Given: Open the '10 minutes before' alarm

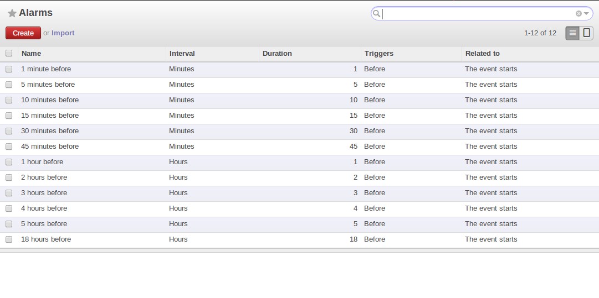Looking at the screenshot, I should [50, 100].
